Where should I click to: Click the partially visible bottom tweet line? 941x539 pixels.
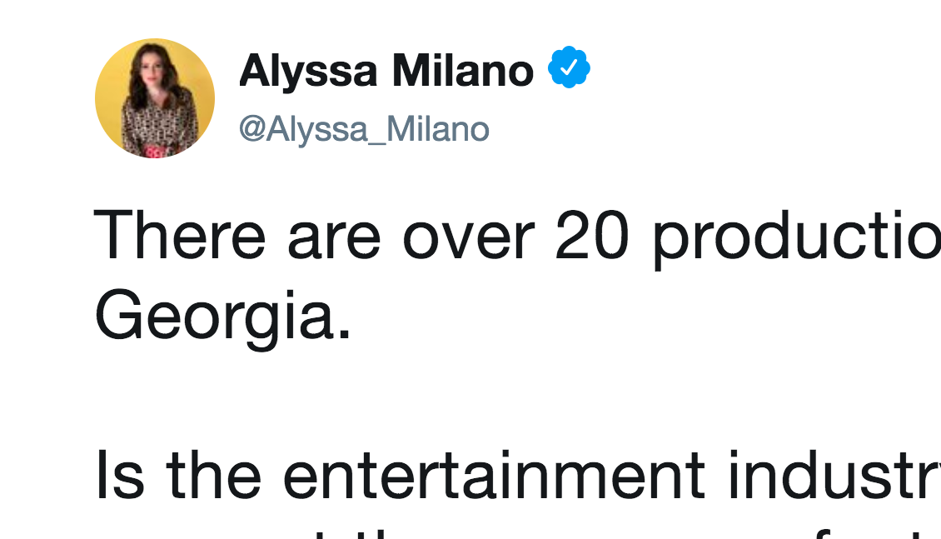517,533
